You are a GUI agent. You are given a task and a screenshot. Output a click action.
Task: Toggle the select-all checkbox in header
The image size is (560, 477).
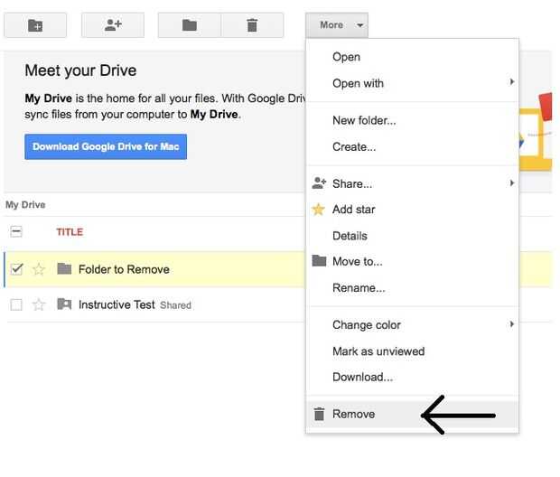point(16,232)
